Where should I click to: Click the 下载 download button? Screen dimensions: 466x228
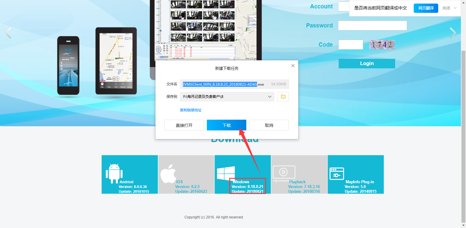227,125
